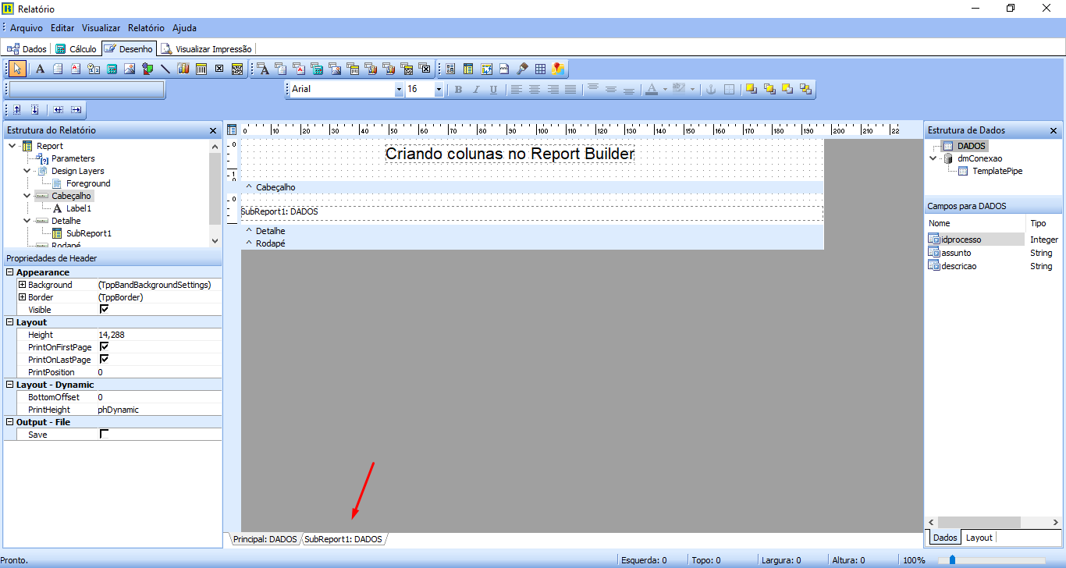Switch to the Cálculo tab
This screenshot has height=568, width=1066.
tap(76, 48)
